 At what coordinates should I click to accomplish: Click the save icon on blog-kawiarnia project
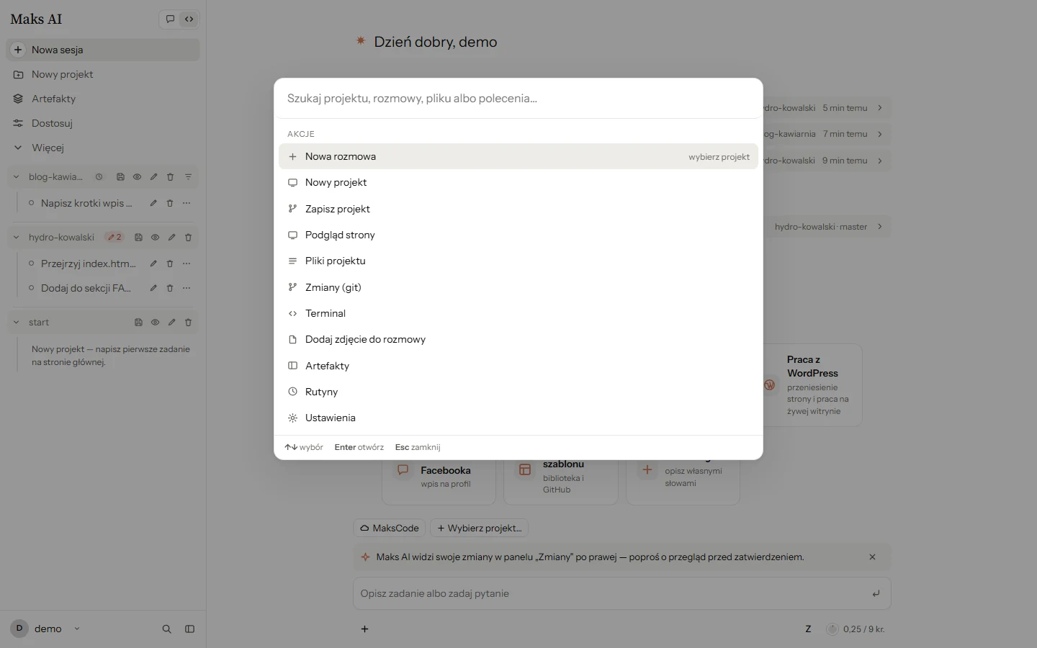[x=120, y=177]
